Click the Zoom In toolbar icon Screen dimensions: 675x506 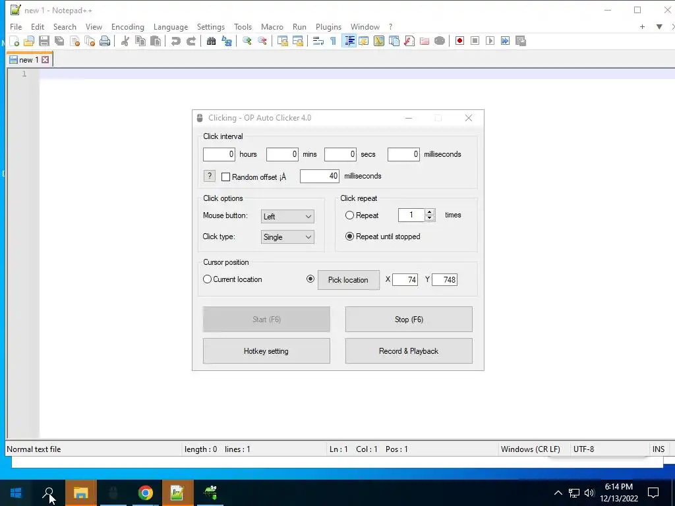click(x=247, y=41)
